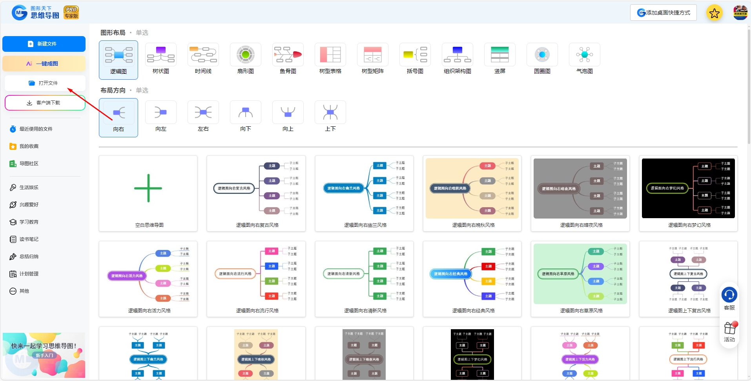Open 最近使用的文件 in the sidebar
The image size is (751, 381).
(x=36, y=129)
